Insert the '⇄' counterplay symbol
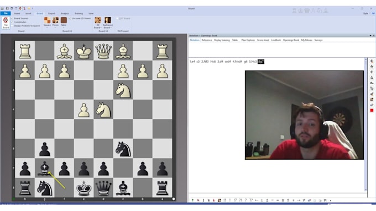This screenshot has height=211, width=376. click(x=304, y=200)
